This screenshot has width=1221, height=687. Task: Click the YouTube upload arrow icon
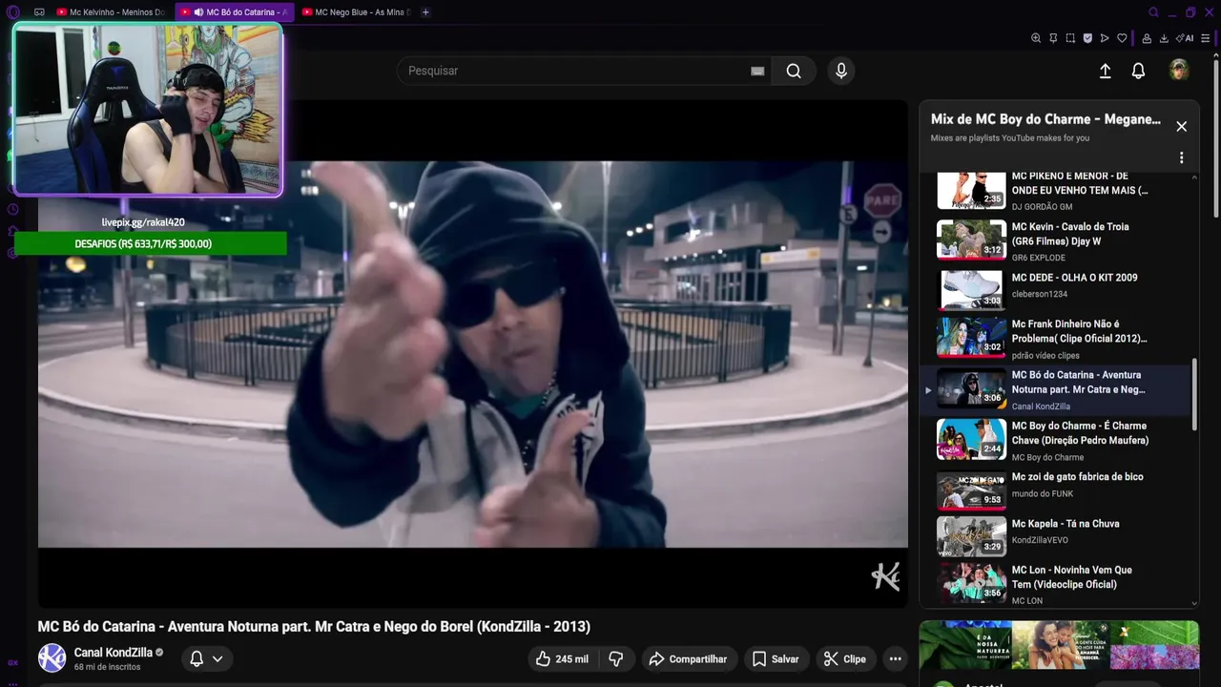[x=1105, y=71]
